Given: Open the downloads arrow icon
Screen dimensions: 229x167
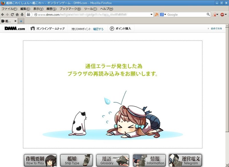Looking at the screenshot, I should [22, 14].
